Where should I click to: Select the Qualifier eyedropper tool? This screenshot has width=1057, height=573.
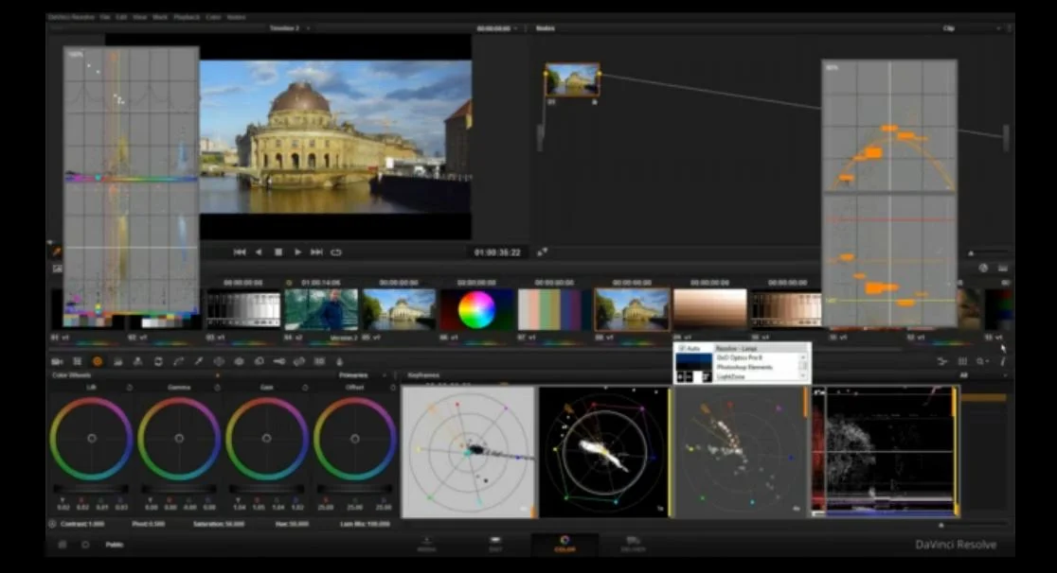[x=198, y=361]
